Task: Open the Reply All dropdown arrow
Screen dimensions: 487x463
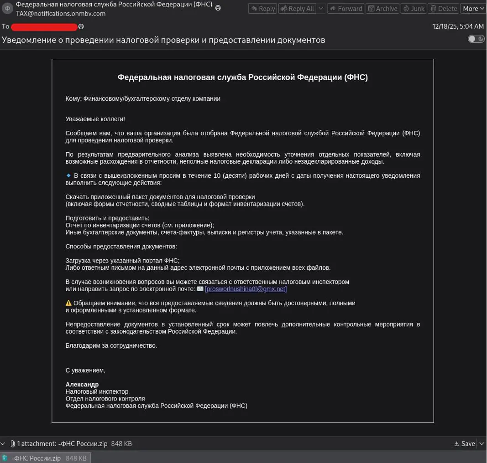Action: pyautogui.click(x=321, y=8)
